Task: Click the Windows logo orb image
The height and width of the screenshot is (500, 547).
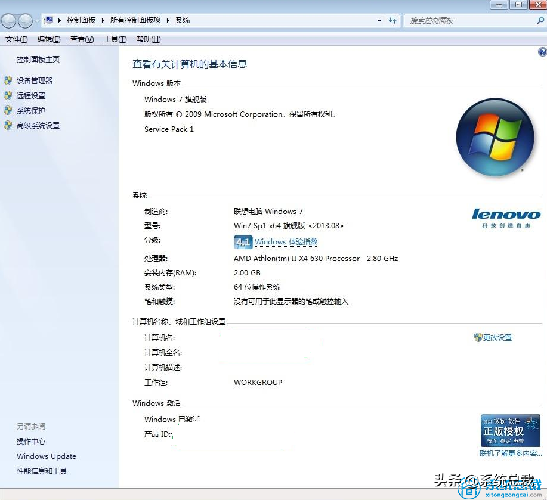Action: (x=495, y=137)
